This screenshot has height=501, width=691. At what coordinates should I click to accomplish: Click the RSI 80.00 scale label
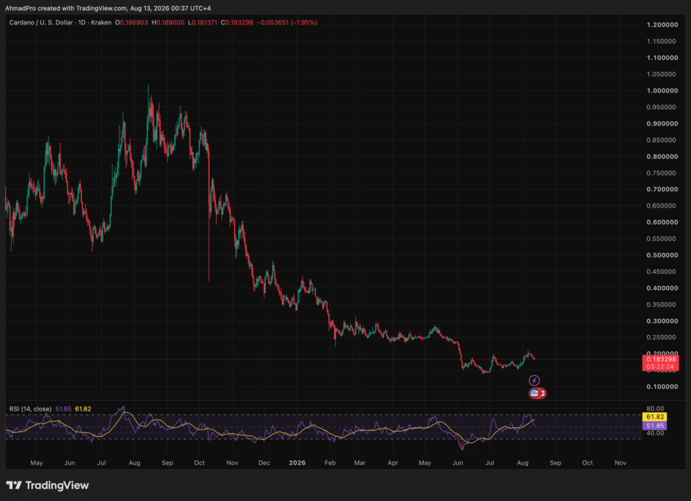click(x=655, y=409)
